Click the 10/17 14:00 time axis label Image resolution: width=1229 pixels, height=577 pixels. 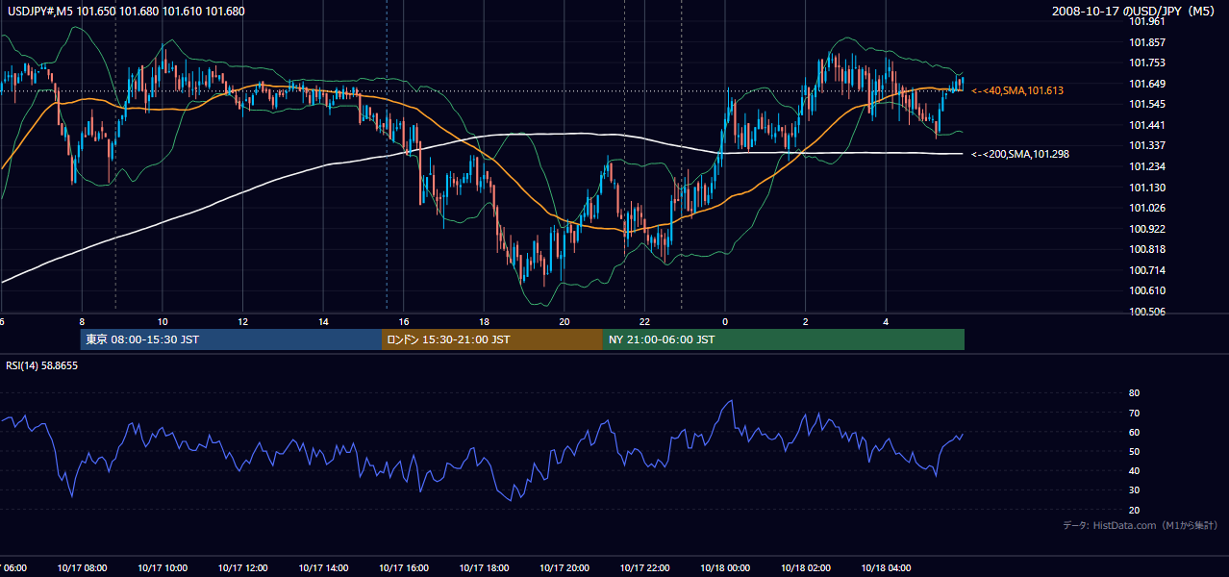[323, 567]
